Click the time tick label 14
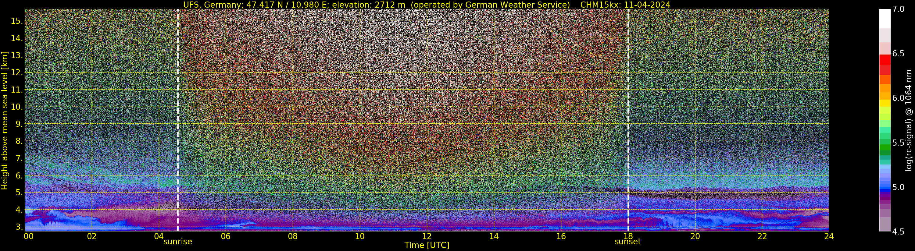Viewport: 915px width, 251px height. (x=494, y=236)
